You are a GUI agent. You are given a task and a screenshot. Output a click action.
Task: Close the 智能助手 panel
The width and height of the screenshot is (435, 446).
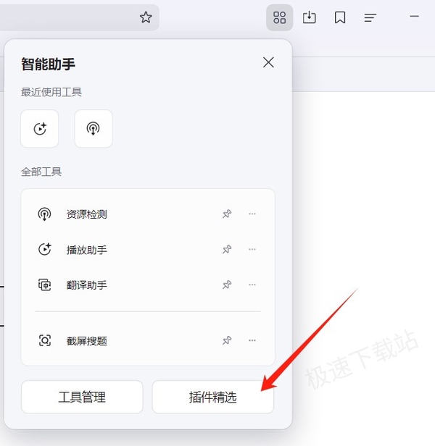click(268, 62)
